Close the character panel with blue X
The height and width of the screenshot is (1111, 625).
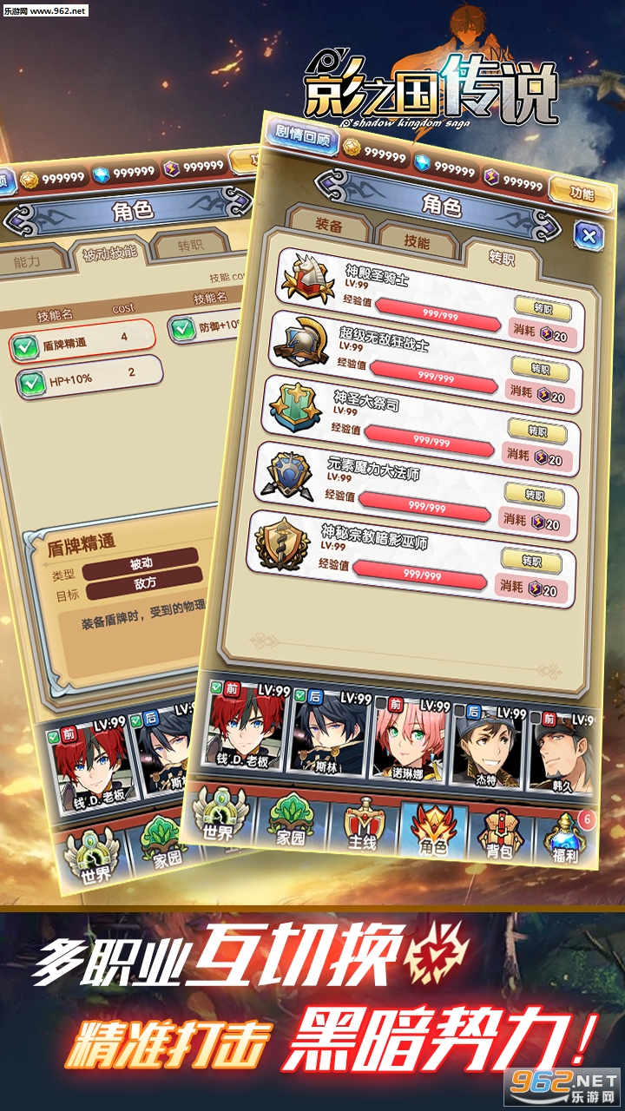tap(589, 234)
